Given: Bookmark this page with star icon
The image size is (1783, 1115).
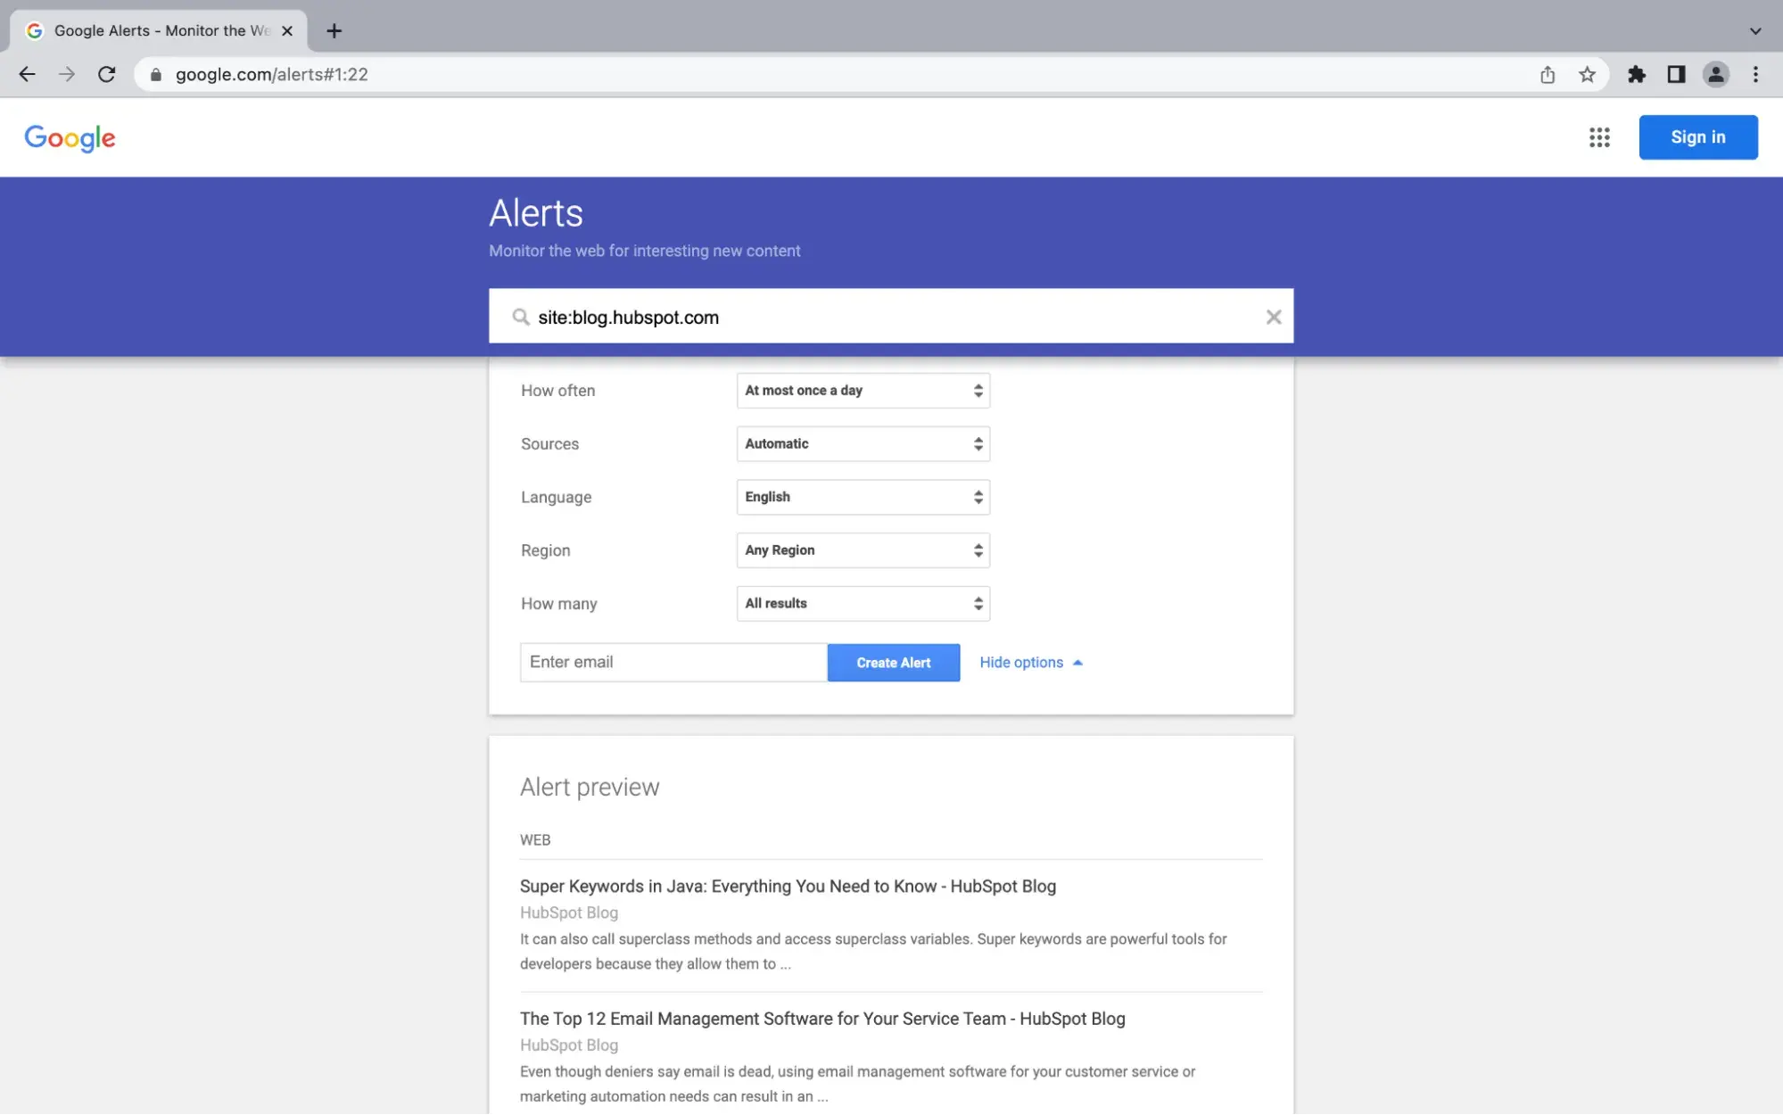Looking at the screenshot, I should pyautogui.click(x=1587, y=75).
